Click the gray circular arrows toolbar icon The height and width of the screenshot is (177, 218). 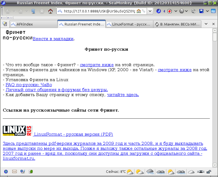193,11
